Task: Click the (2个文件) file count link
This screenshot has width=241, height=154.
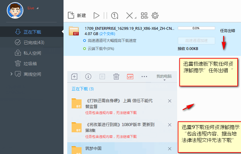Action: pyautogui.click(x=107, y=34)
